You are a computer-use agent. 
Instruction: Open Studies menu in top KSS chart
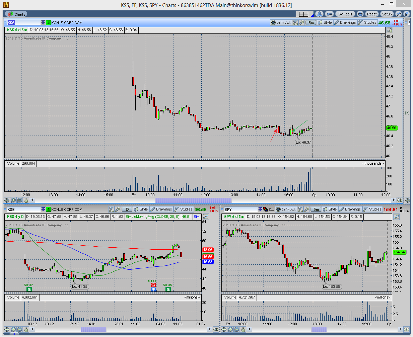367,22
